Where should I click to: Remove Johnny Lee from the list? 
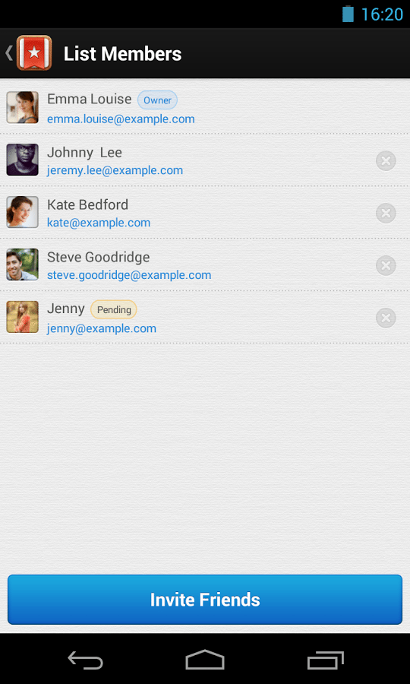click(x=386, y=161)
